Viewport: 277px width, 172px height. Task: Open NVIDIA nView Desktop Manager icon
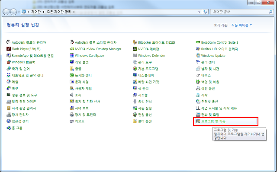(x=72, y=49)
